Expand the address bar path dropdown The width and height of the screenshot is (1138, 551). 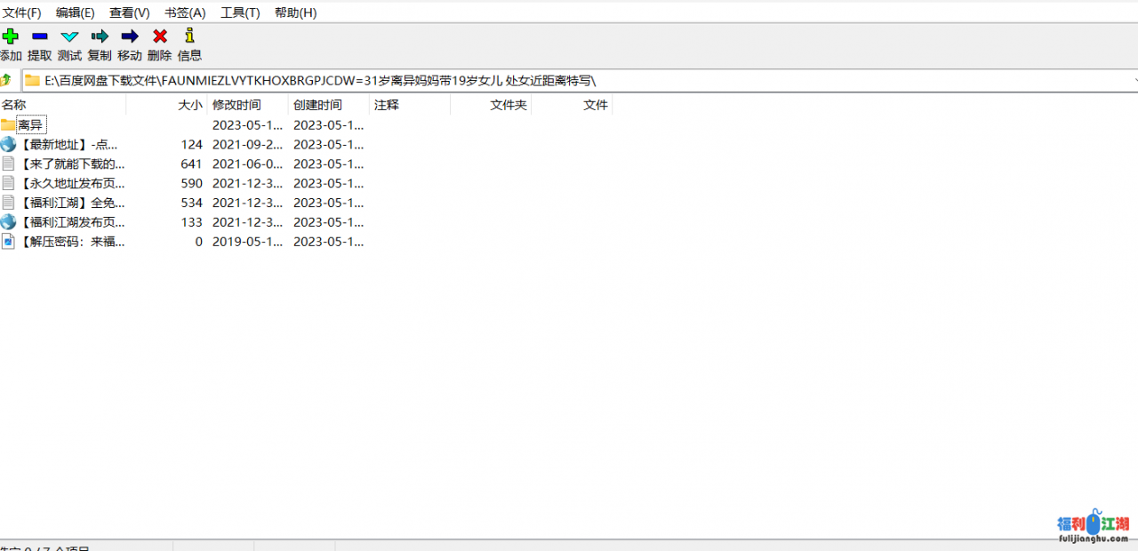point(1134,80)
